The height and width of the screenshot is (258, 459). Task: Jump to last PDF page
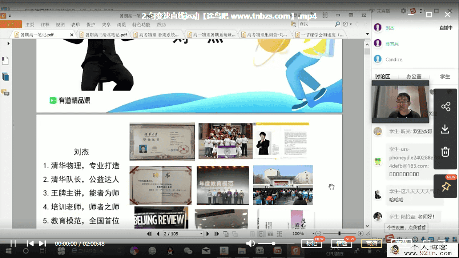(x=217, y=234)
